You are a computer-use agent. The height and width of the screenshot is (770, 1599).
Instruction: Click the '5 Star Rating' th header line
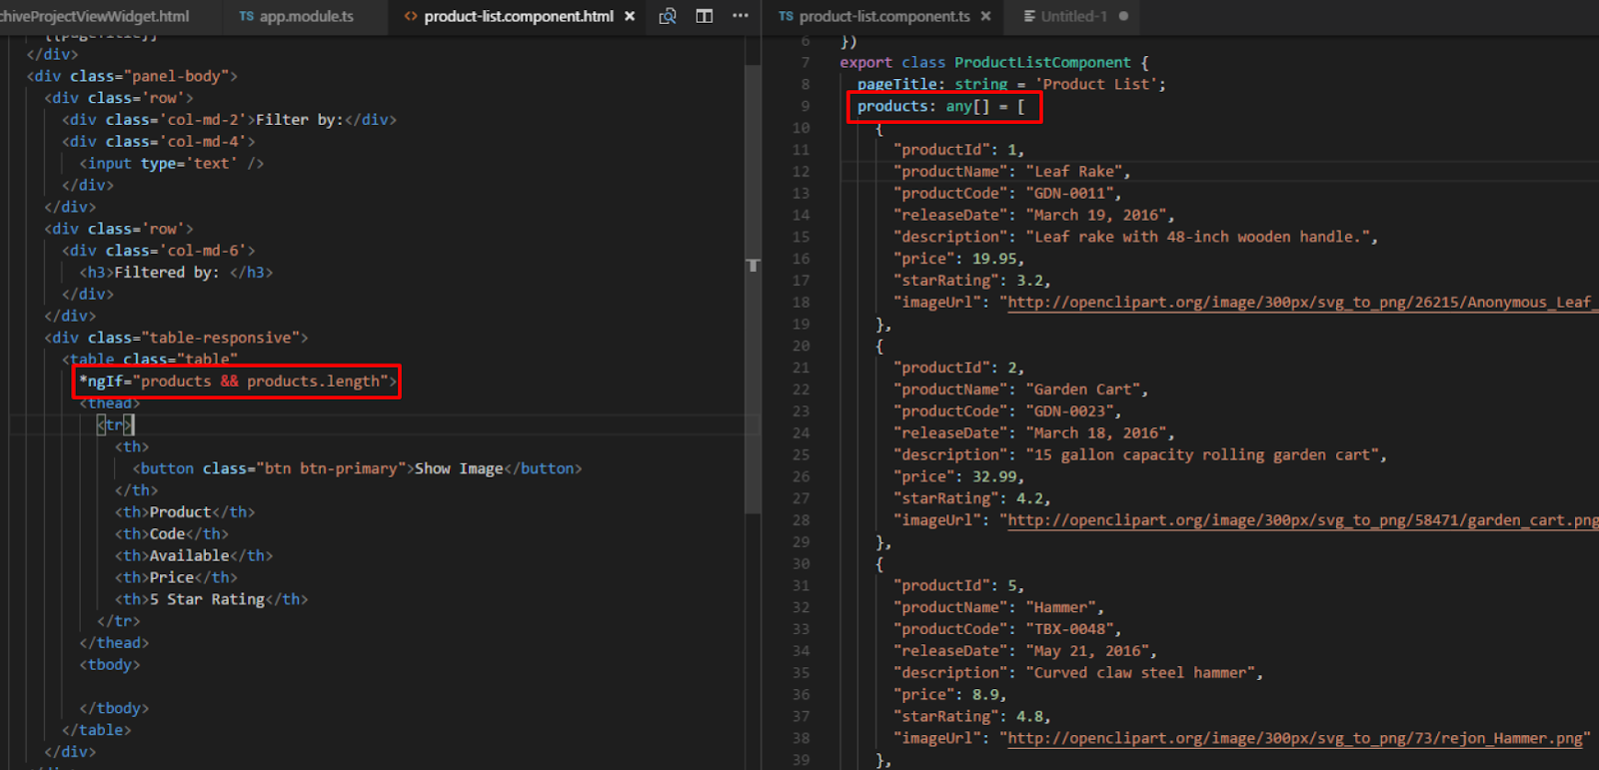(211, 599)
